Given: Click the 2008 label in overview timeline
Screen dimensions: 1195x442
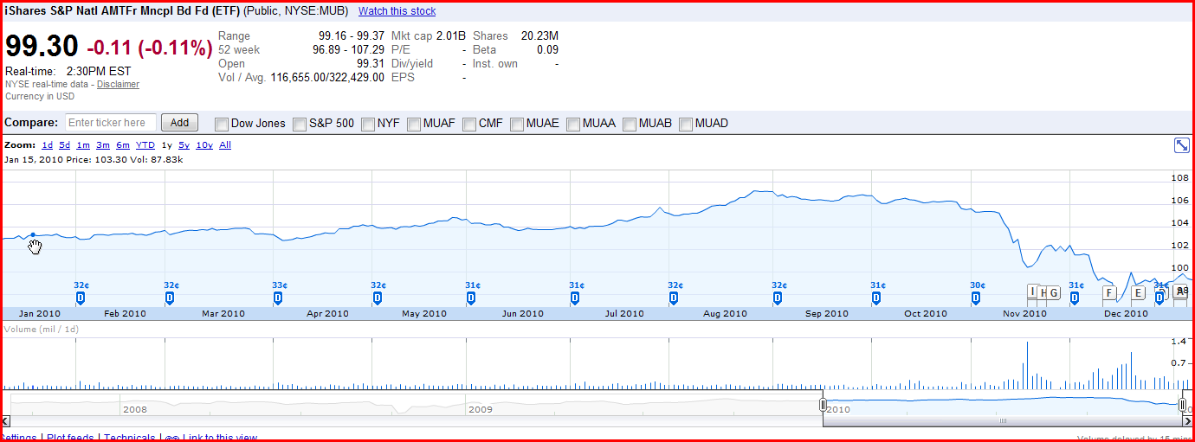Looking at the screenshot, I should (x=136, y=408).
